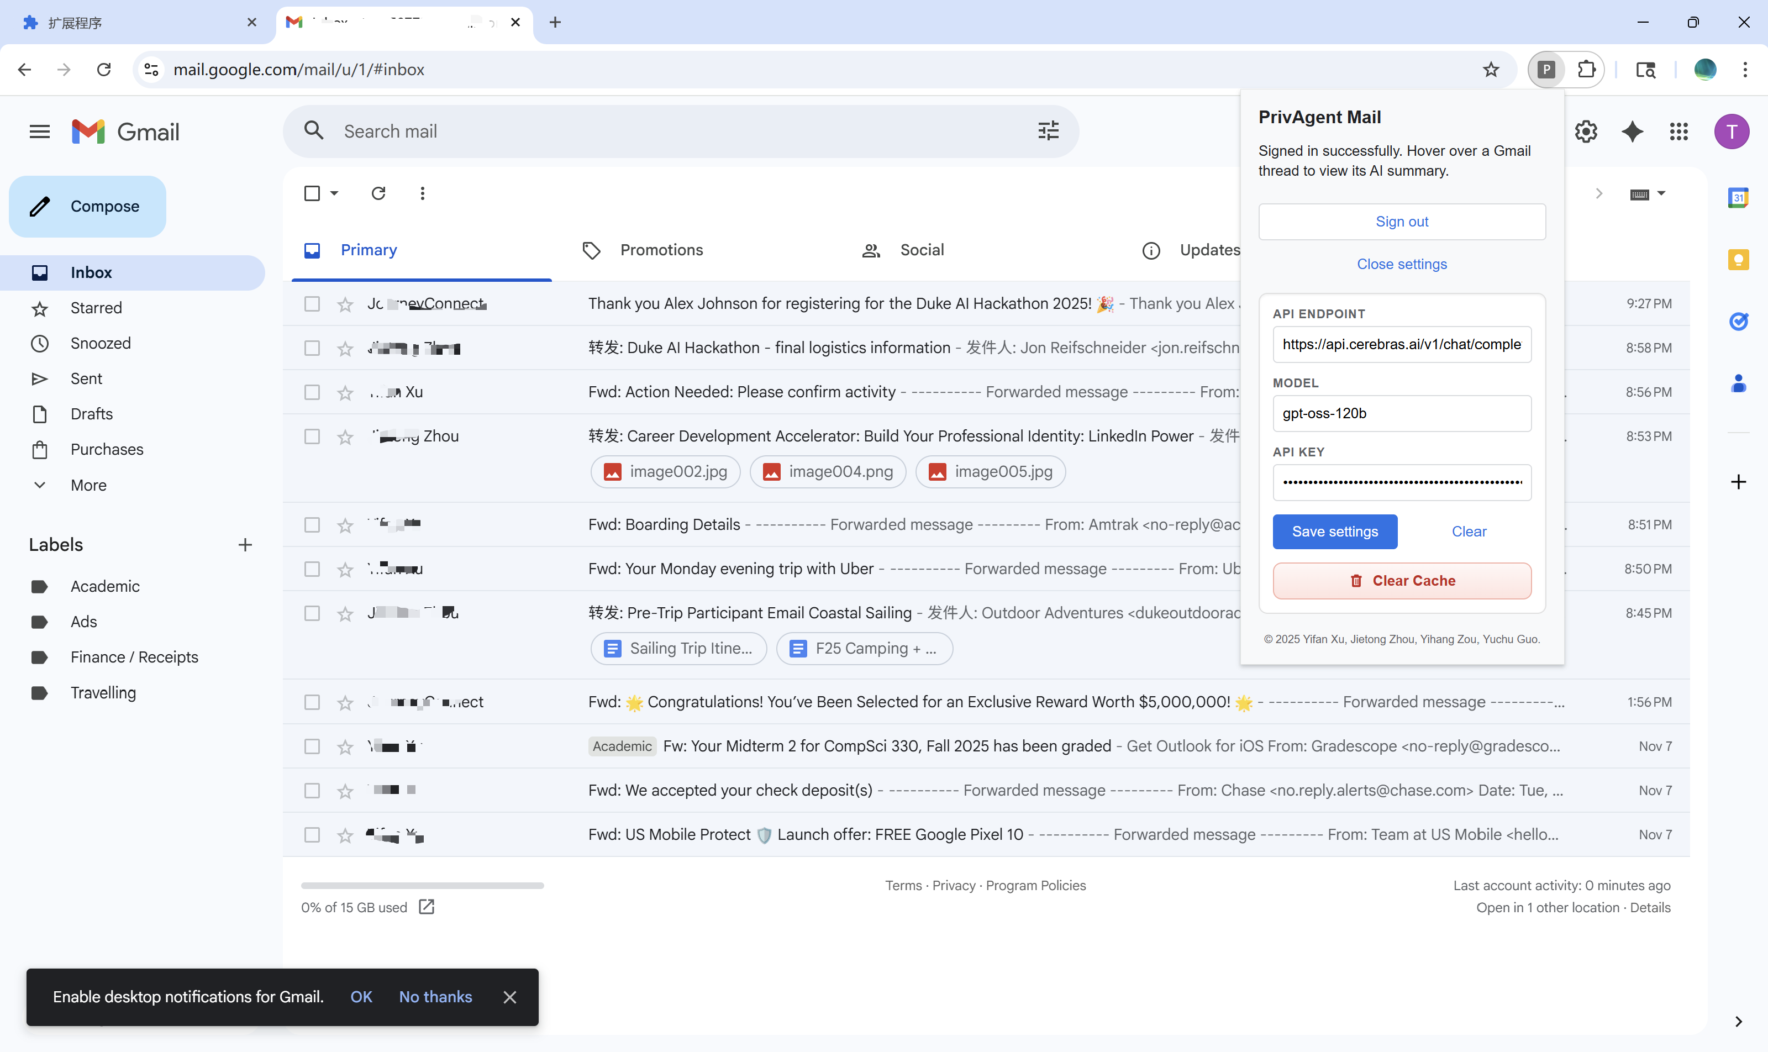This screenshot has width=1768, height=1052.
Task: Click the Save settings button
Action: (x=1334, y=532)
